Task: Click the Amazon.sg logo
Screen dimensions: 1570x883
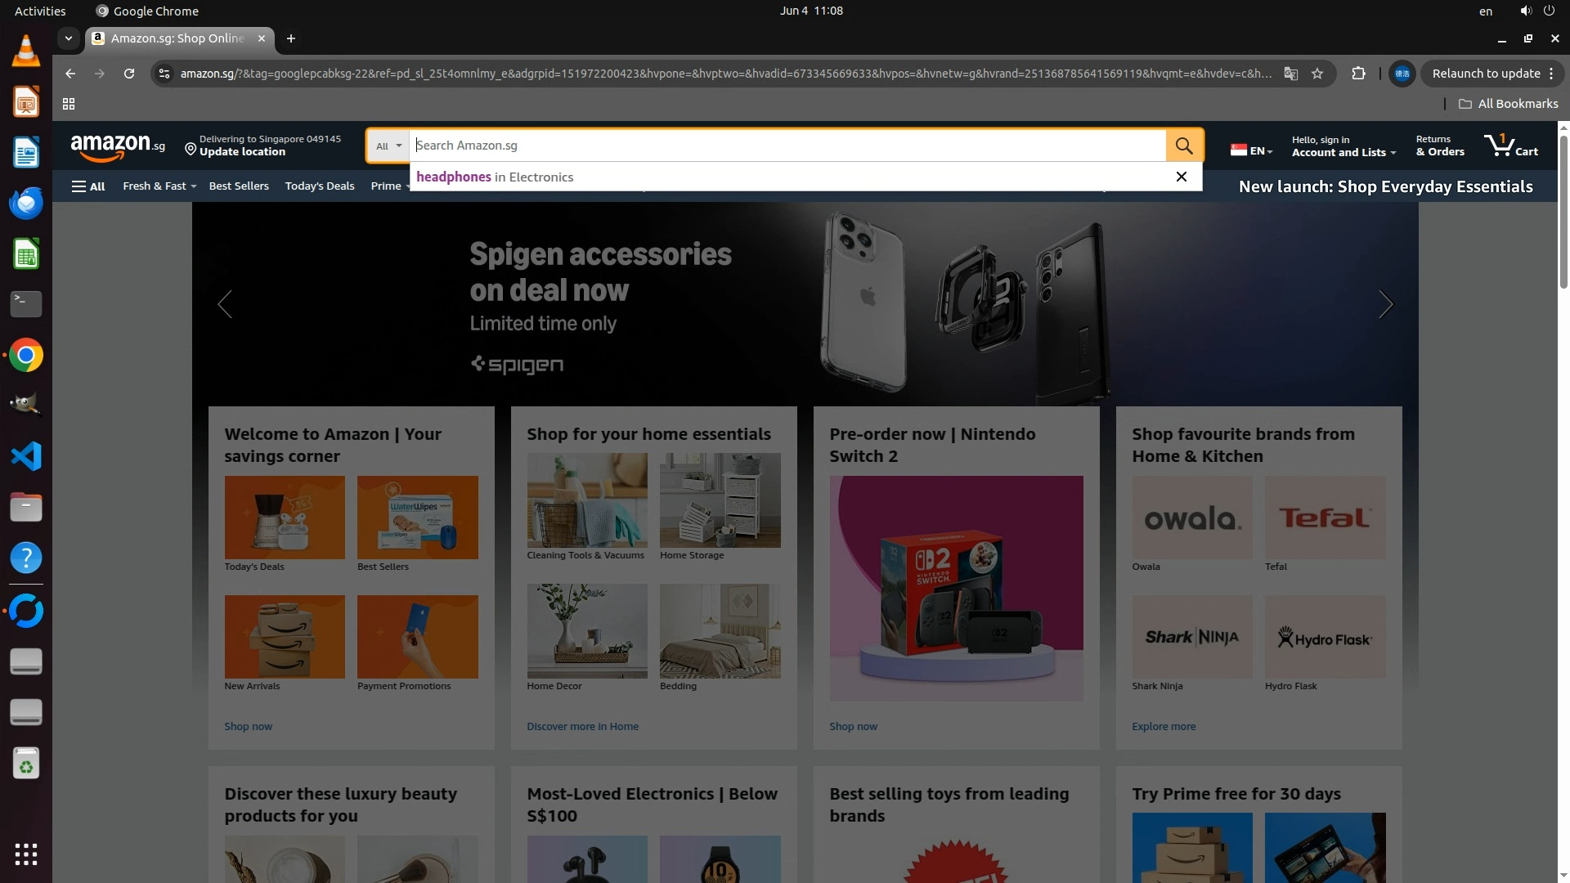Action: click(118, 146)
